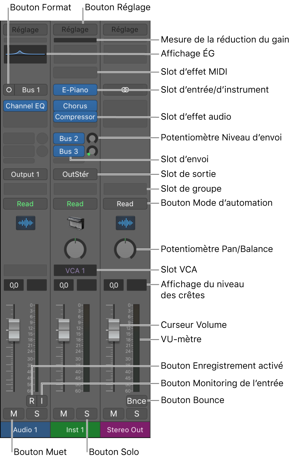Click the waveform icon on the Stereo Out channel
292x459 pixels.
click(125, 223)
